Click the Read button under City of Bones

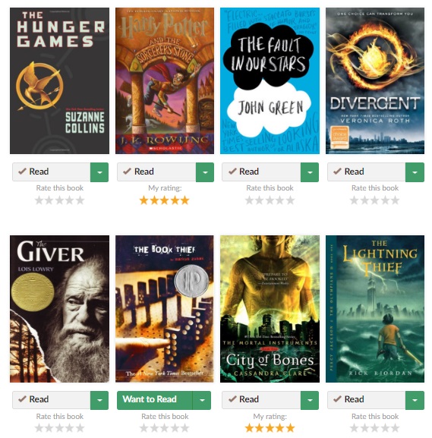[x=261, y=400]
